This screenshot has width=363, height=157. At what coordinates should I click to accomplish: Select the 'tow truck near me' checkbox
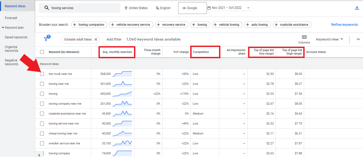click(42, 74)
